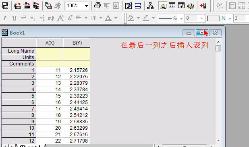Image resolution: width=249 pixels, height=147 pixels.
Task: Open the Import Wizard icon
Action: point(17,6)
